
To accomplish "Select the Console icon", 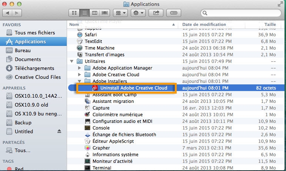I will point(87,128).
